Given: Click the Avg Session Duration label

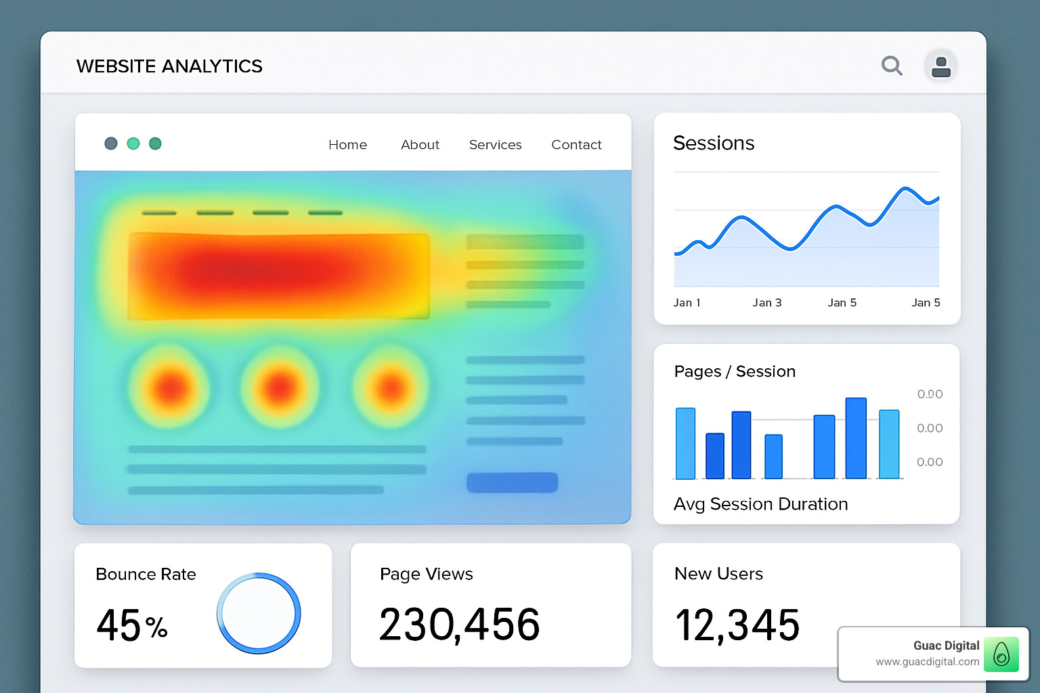Looking at the screenshot, I should (760, 504).
